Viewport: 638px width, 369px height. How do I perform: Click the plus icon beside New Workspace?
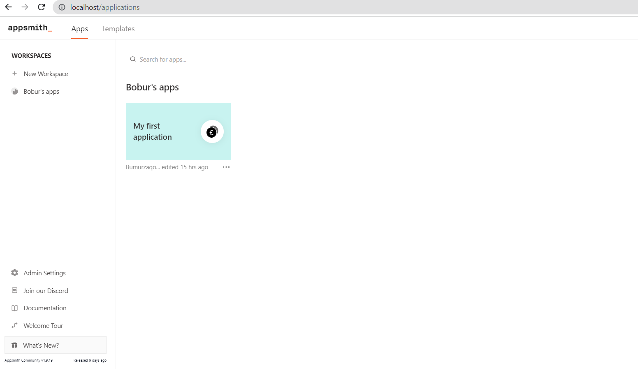click(x=14, y=74)
